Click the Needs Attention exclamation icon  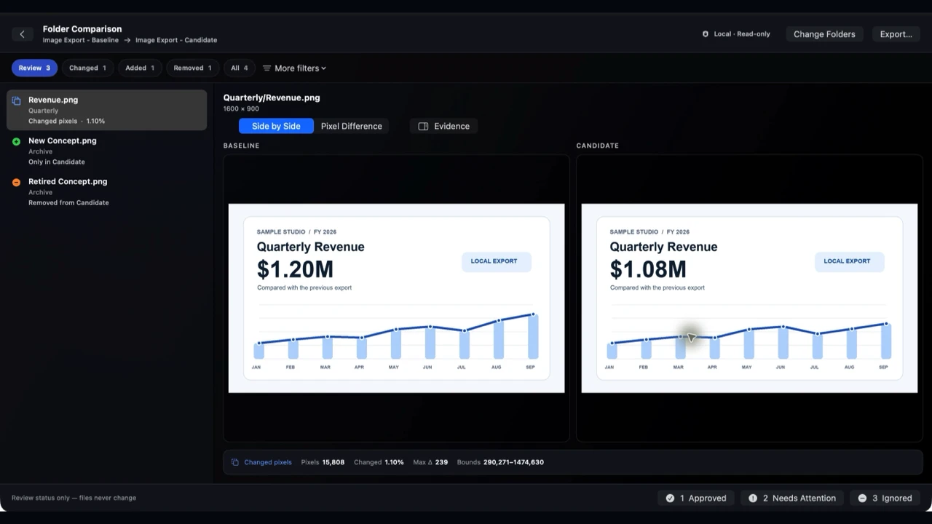753,499
